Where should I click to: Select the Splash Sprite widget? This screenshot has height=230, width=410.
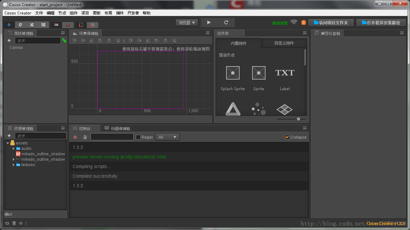233,78
